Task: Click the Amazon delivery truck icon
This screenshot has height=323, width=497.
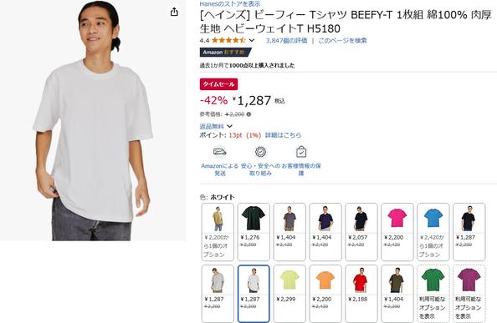Action: pyautogui.click(x=220, y=152)
